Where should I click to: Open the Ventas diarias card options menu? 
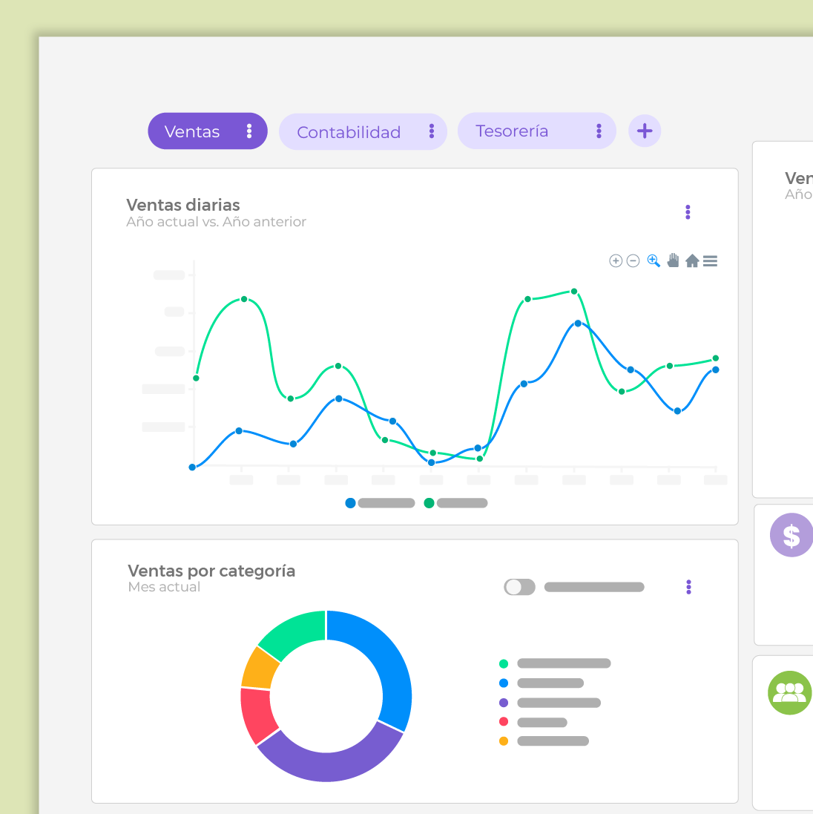(688, 211)
